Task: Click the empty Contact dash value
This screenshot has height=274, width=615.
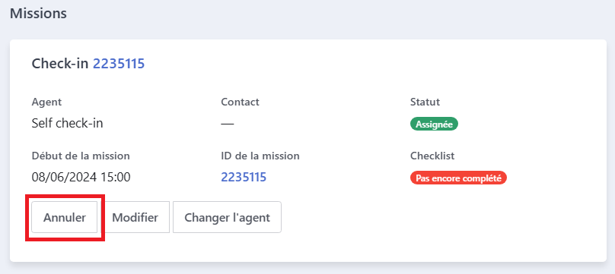Action: point(228,124)
